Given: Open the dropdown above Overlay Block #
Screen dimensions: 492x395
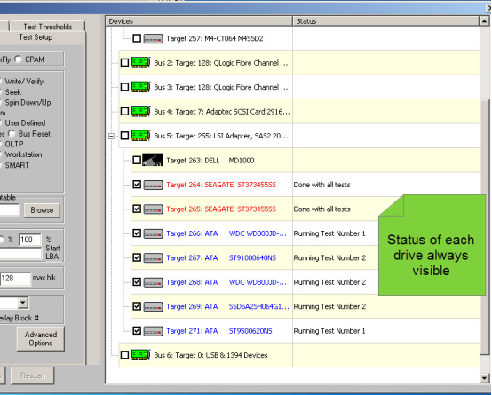Looking at the screenshot, I should (x=22, y=303).
